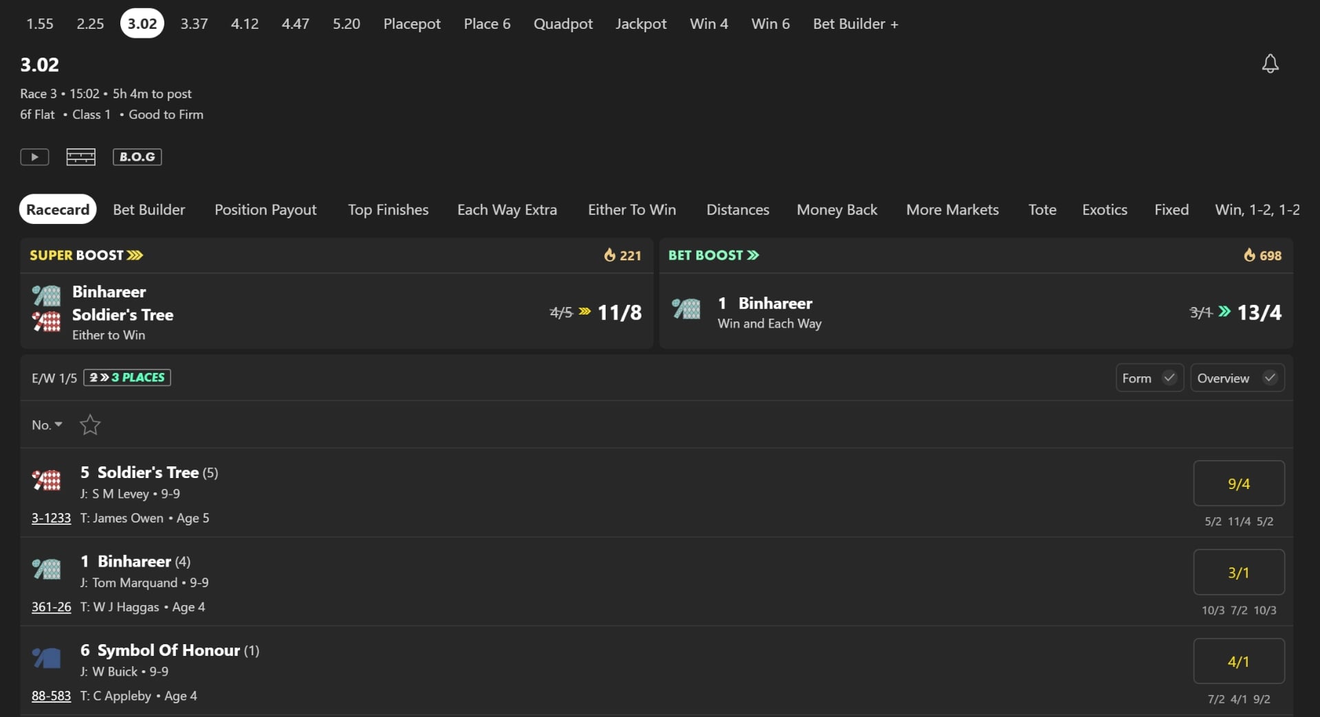1320x717 pixels.
Task: Select the 13/4 Bet Boost odds
Action: pos(1259,312)
